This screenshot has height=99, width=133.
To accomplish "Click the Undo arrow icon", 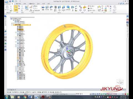I will (x=13, y=1).
